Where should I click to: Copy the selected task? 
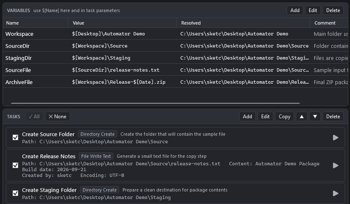coord(285,117)
